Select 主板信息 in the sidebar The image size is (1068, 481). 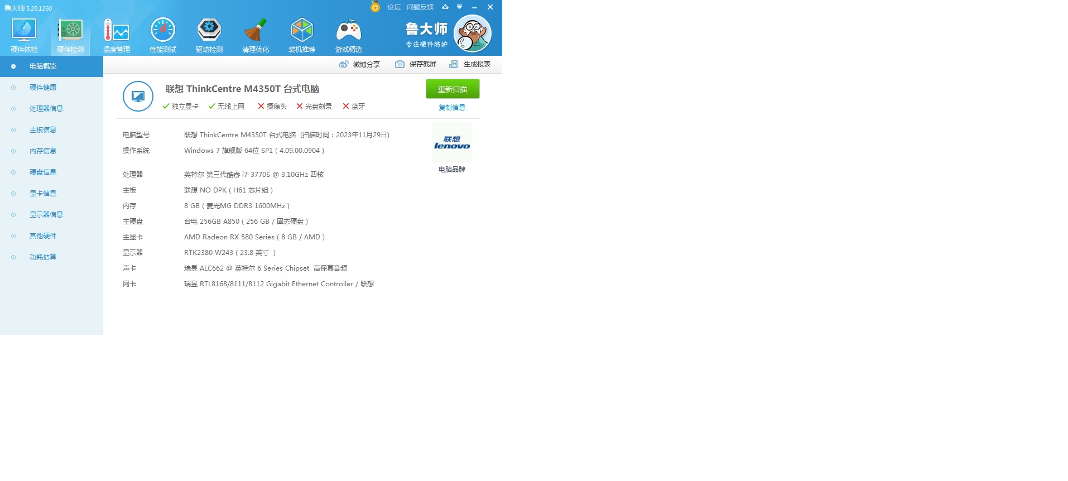tap(51, 130)
